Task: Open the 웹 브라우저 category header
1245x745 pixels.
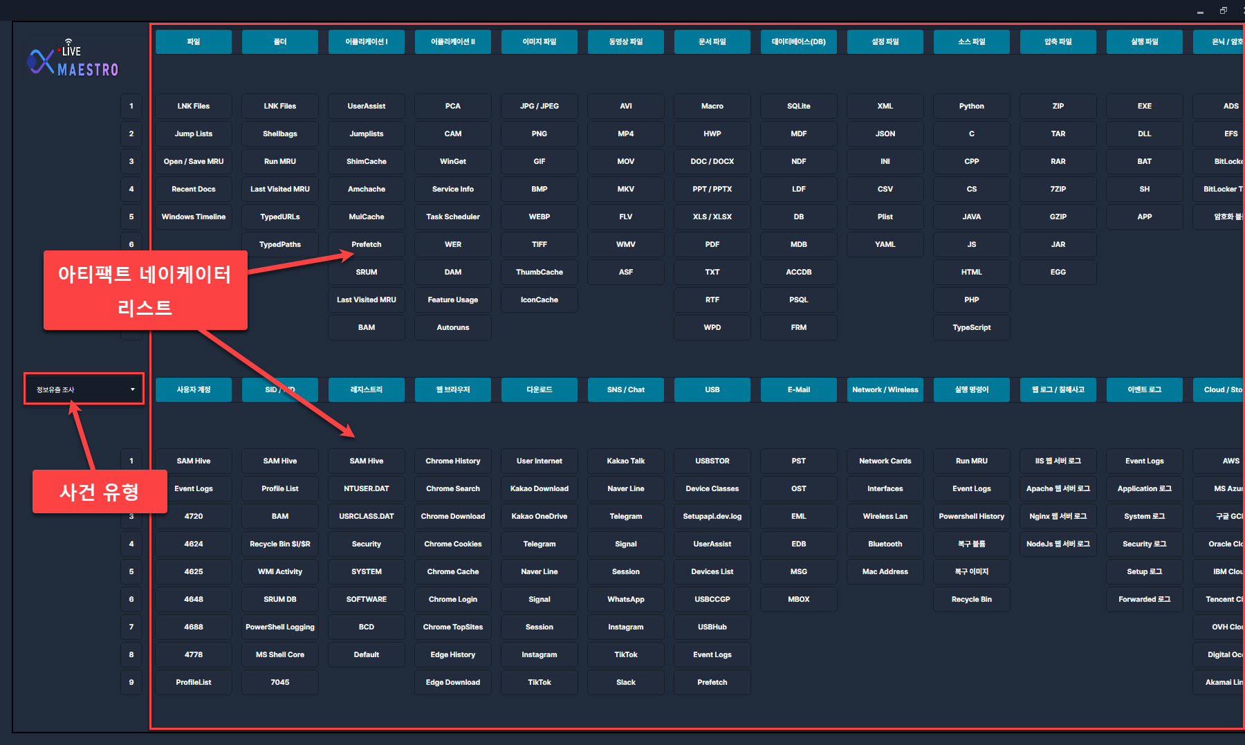Action: [x=452, y=390]
